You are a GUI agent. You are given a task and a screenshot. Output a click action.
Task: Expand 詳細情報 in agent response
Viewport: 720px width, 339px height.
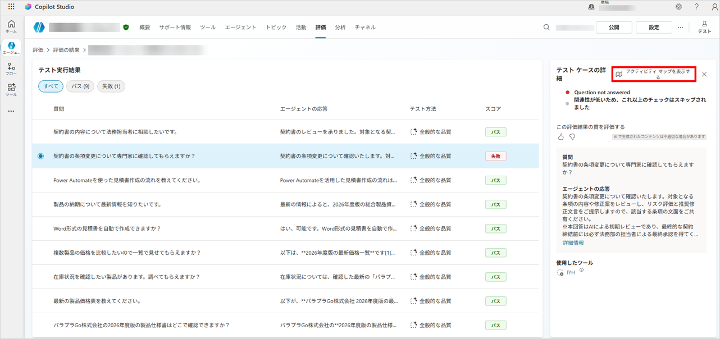click(573, 243)
